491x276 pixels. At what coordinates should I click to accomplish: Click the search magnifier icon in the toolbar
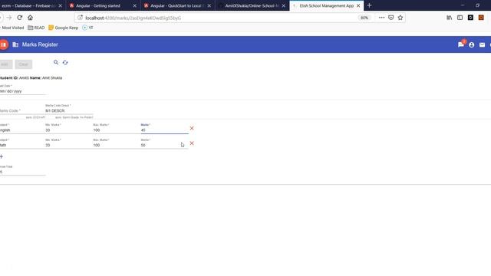[56, 62]
